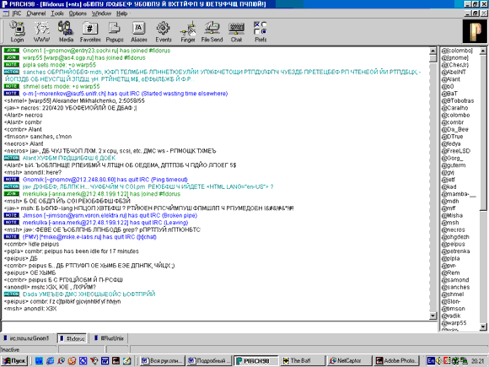The width and height of the screenshot is (489, 367).
Task: Start a File Send transfer
Action: point(212,31)
